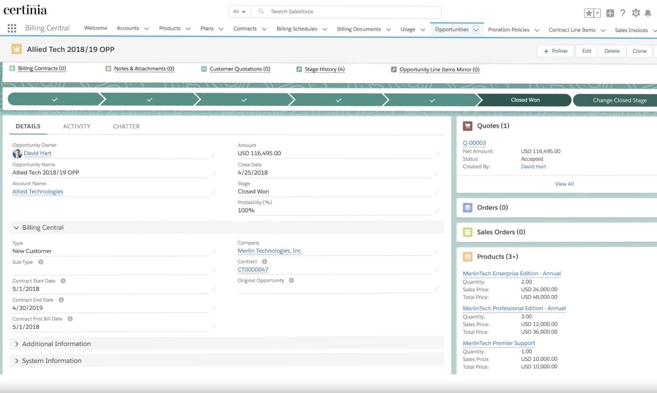This screenshot has height=393, width=657.
Task: Open Stage History (4) related link
Action: (x=325, y=69)
